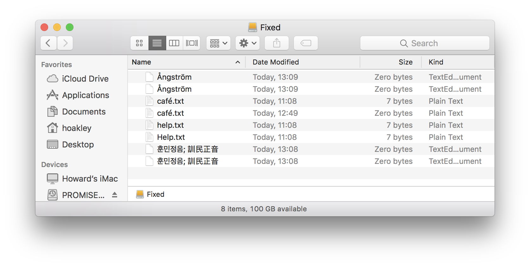The image size is (530, 267).
Task: Sort files by Size column
Action: coord(405,62)
